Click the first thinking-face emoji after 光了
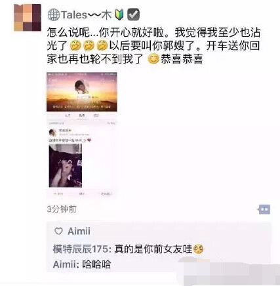The width and height of the screenshot is (280, 286). pyautogui.click(x=75, y=45)
